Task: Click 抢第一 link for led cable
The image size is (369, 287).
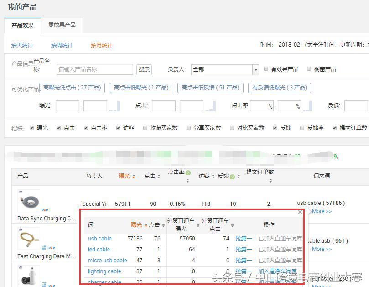Action: coord(243,249)
